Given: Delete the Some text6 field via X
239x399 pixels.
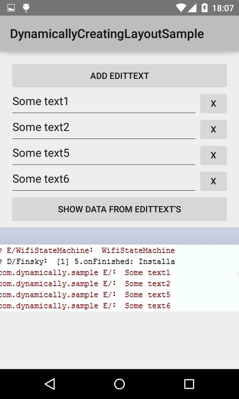Looking at the screenshot, I should coord(213,181).
